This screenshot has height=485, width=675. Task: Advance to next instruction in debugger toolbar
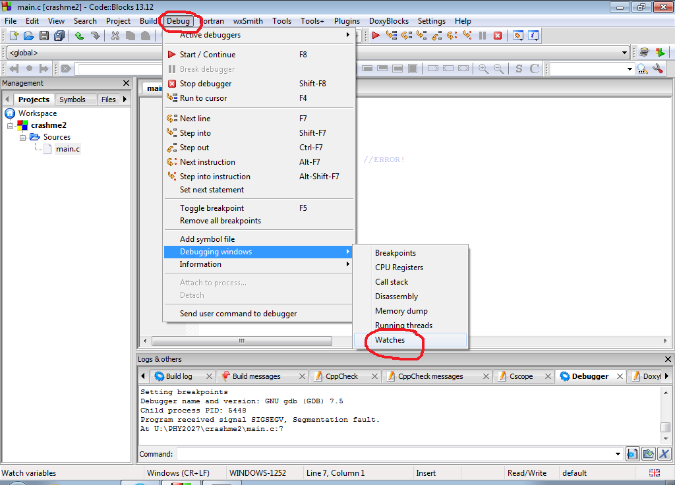[x=452, y=36]
